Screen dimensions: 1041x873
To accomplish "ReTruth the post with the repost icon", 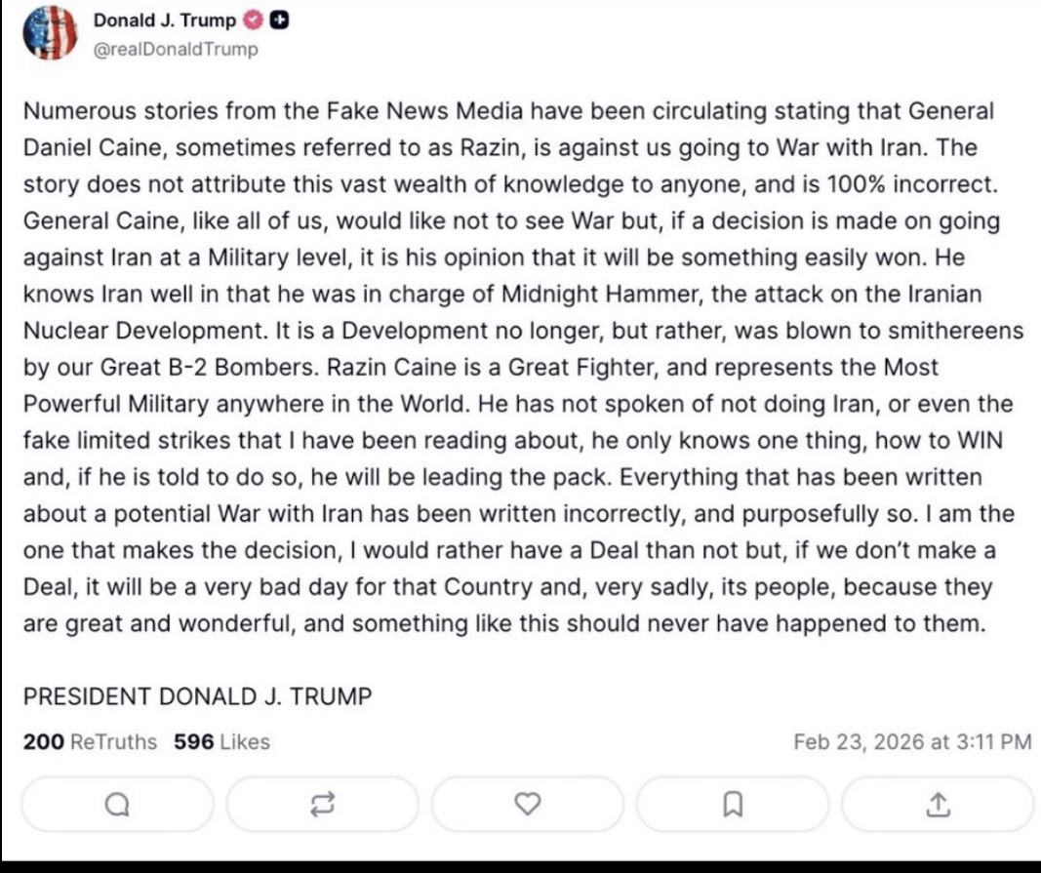I will 321,804.
